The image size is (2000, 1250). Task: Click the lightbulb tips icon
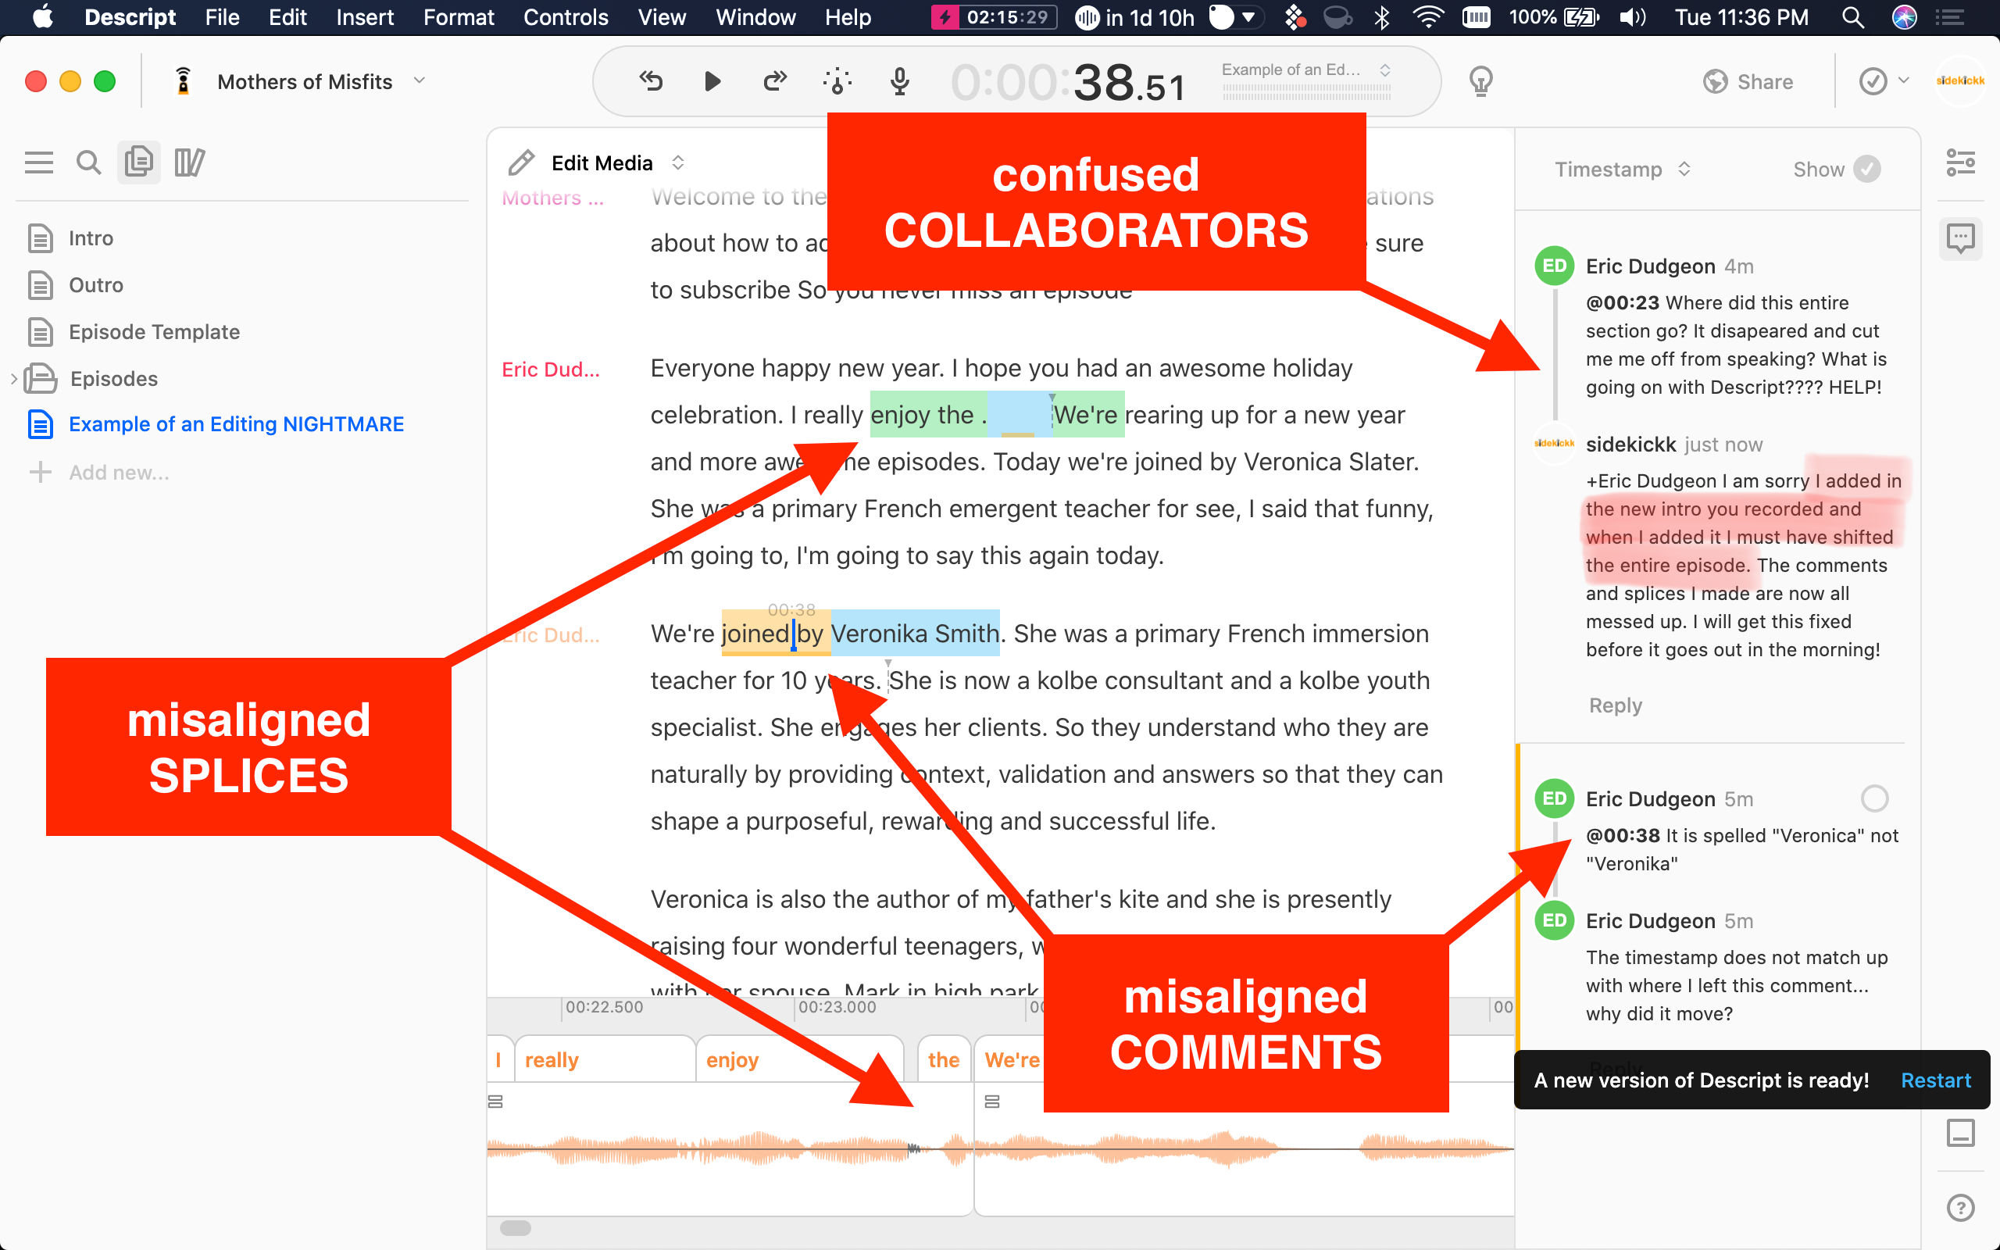[x=1480, y=81]
